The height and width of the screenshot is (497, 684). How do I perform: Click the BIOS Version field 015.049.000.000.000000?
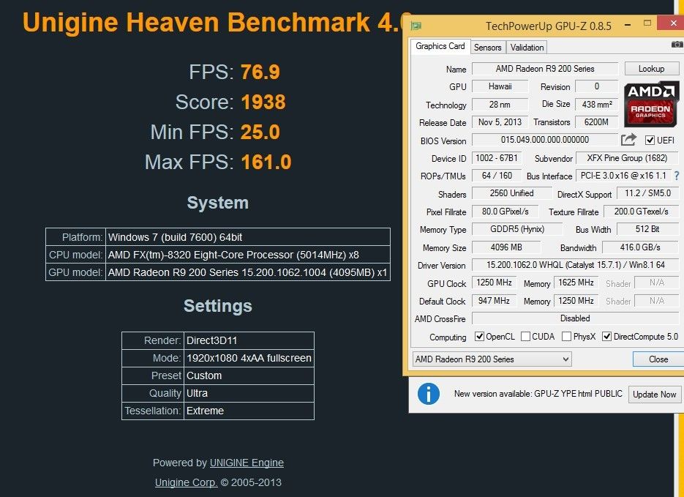point(545,140)
